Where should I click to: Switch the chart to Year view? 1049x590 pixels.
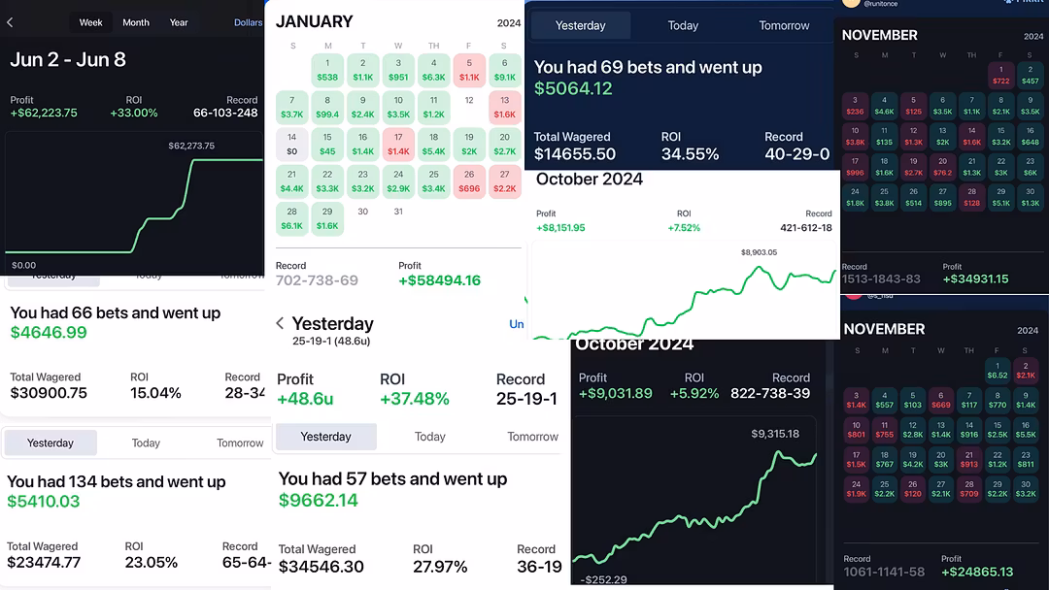tap(179, 22)
